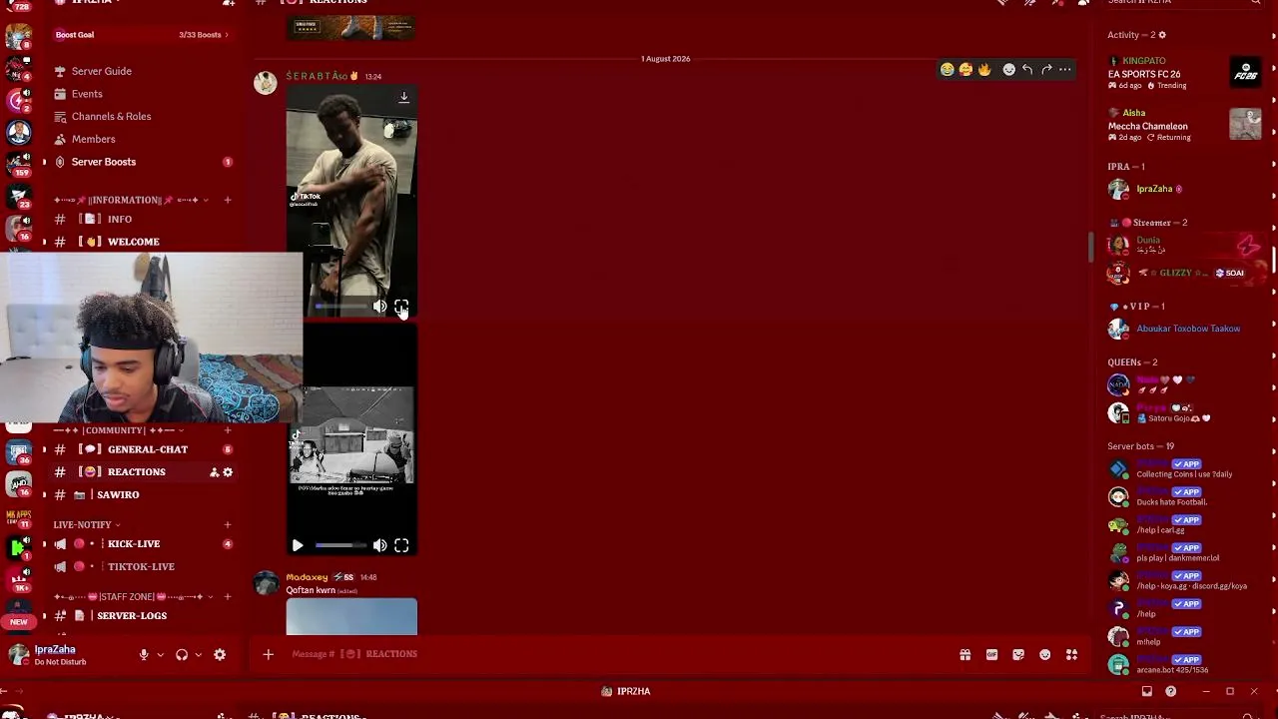Screen dimensions: 1278x719
Task: Open Madaxey's image attachment
Action: pos(351,617)
